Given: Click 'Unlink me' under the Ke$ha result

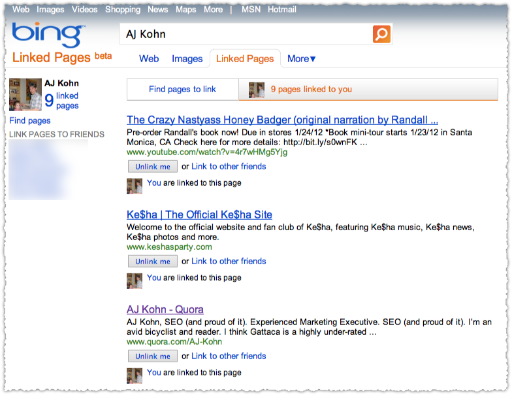Looking at the screenshot, I should (x=153, y=262).
